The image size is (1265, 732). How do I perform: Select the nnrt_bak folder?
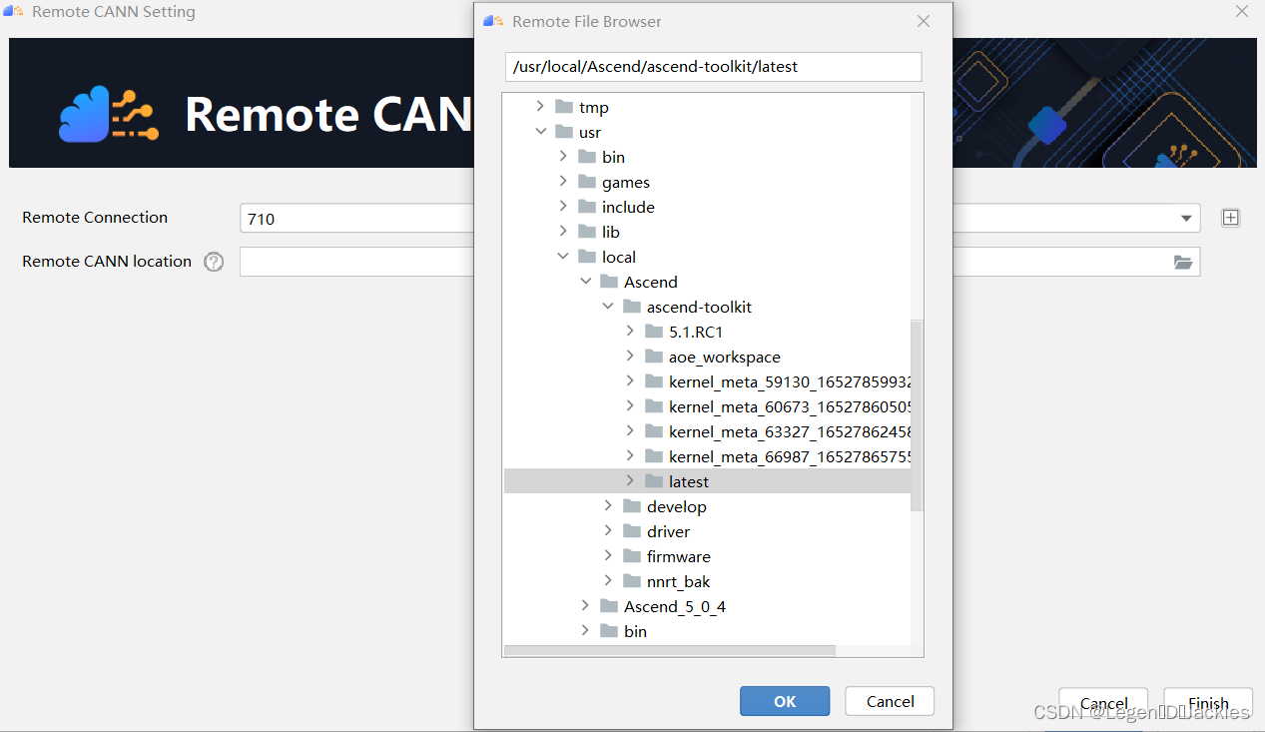pos(679,581)
